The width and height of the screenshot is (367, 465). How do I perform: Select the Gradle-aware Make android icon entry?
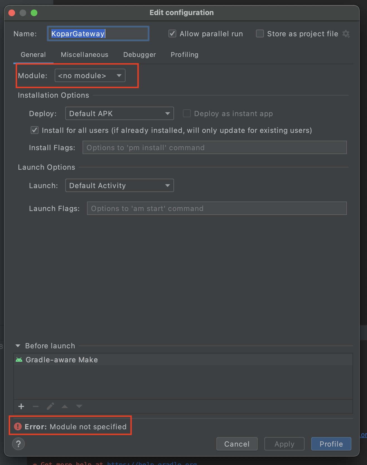point(19,360)
